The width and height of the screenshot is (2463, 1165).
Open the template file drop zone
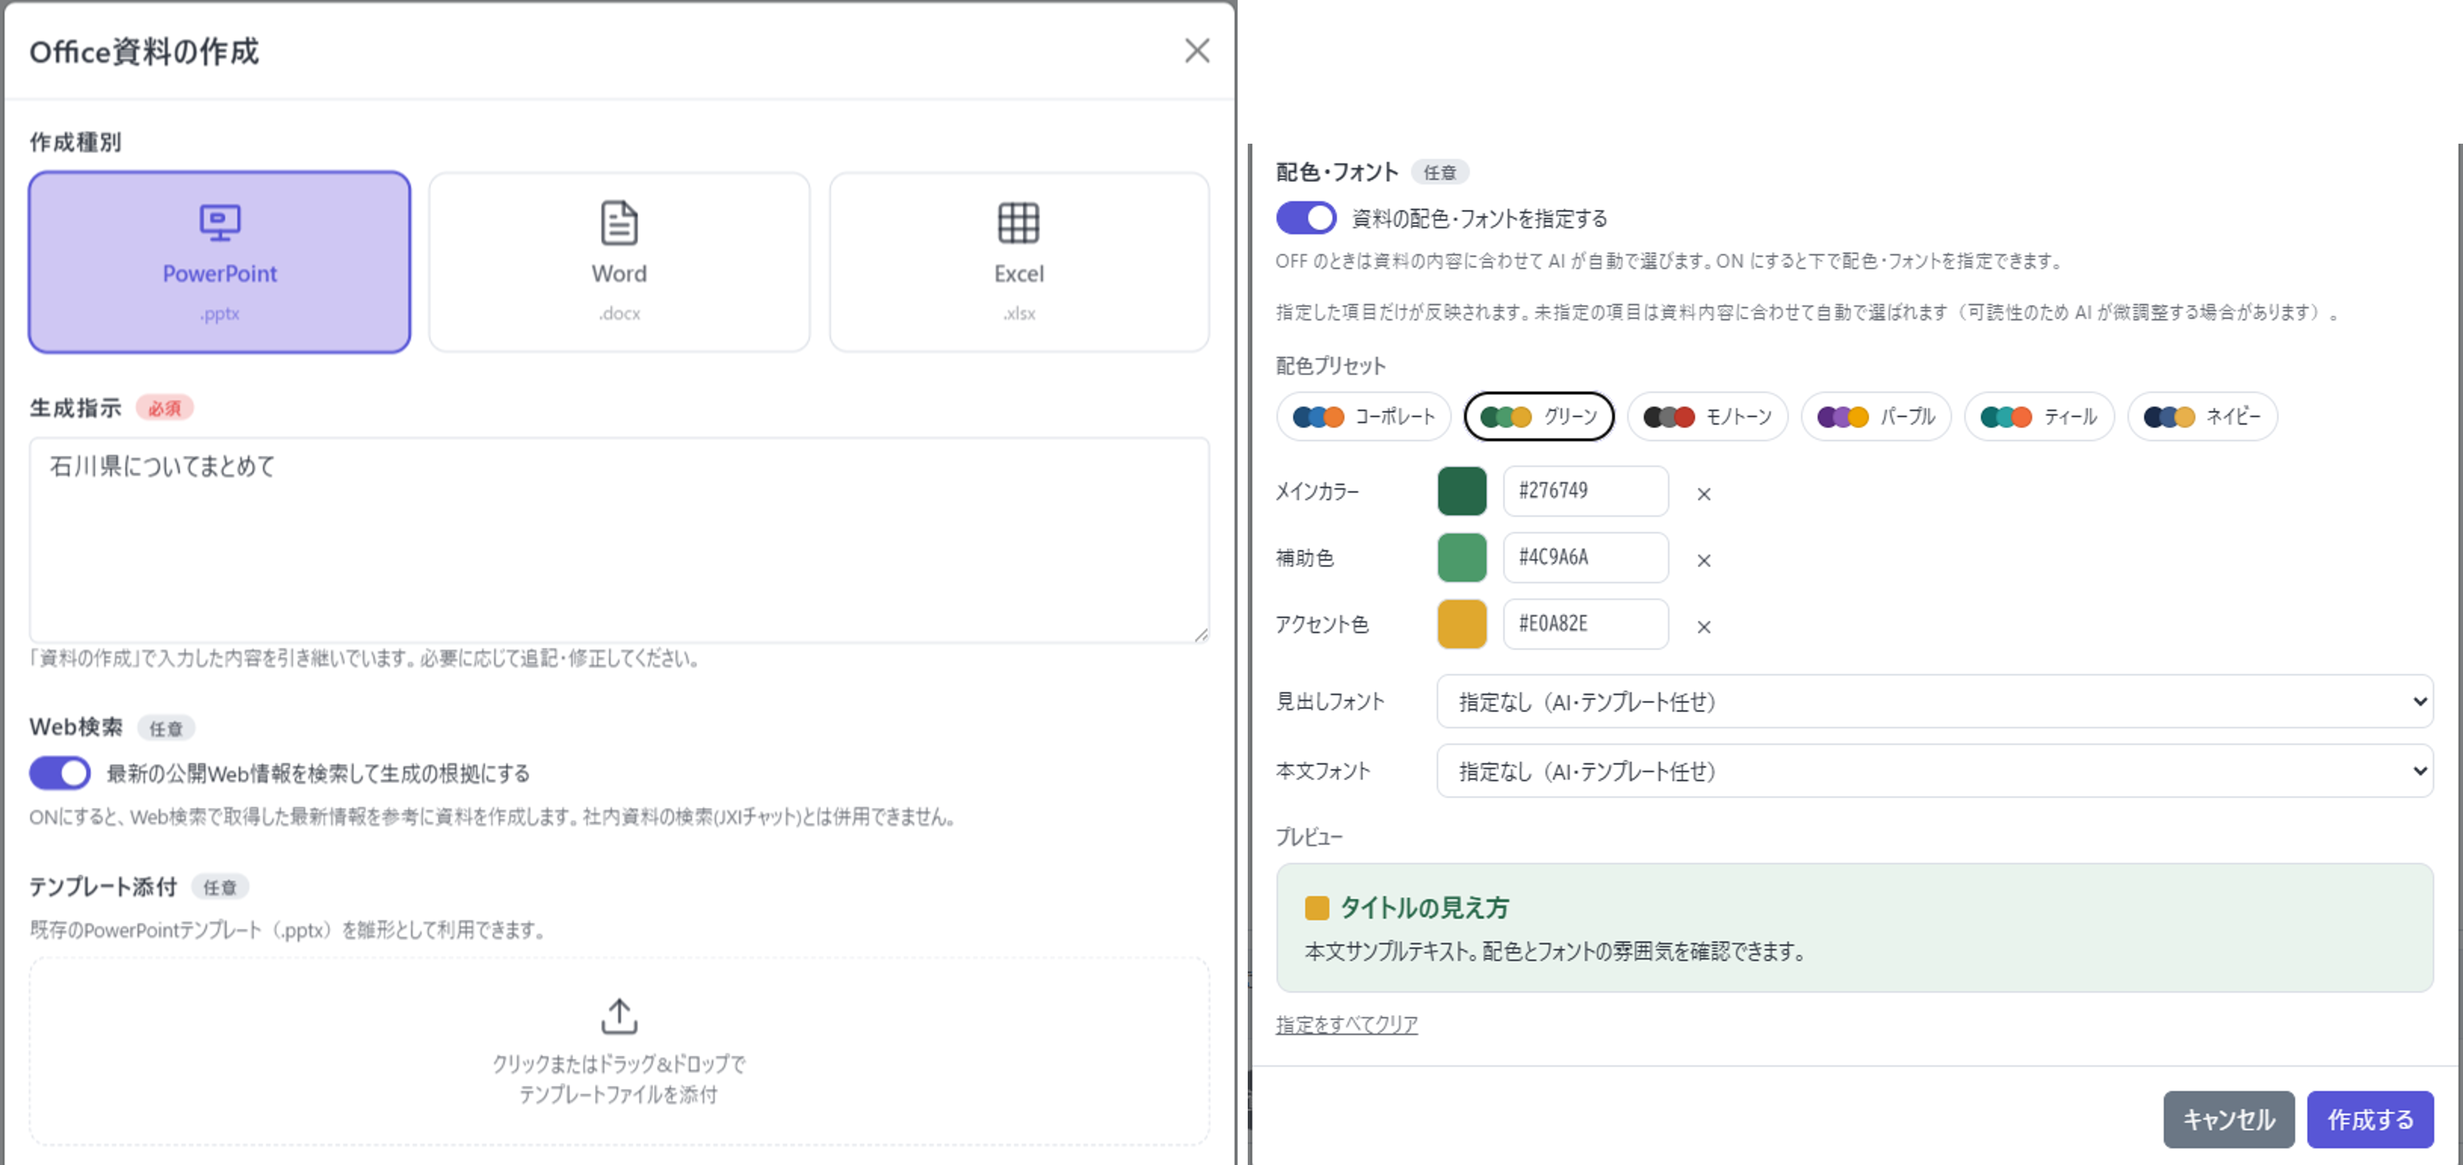coord(619,1051)
